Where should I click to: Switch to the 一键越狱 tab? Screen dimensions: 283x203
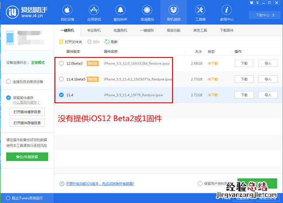point(147,30)
